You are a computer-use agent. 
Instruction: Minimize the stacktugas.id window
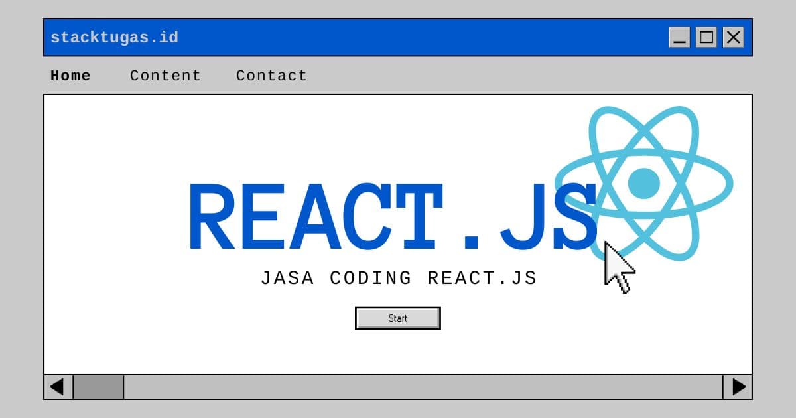coord(680,37)
